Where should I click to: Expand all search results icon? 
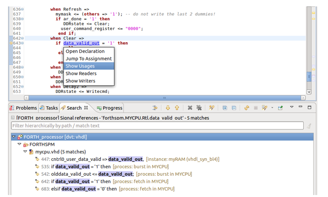[225, 108]
